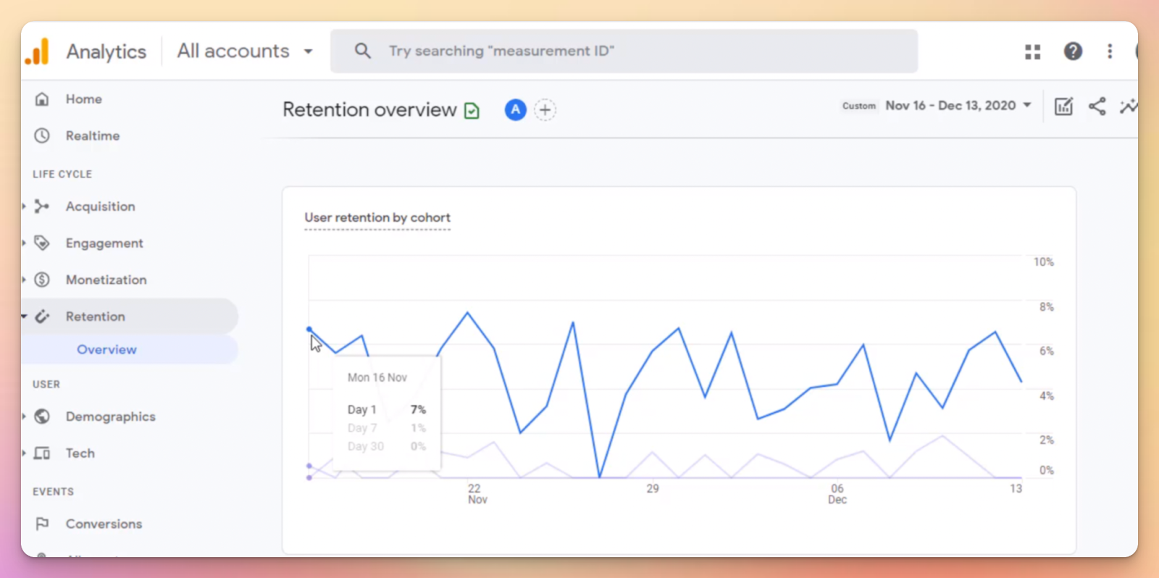Image resolution: width=1159 pixels, height=578 pixels.
Task: Click the blue 'A' all users segment
Action: [x=515, y=110]
